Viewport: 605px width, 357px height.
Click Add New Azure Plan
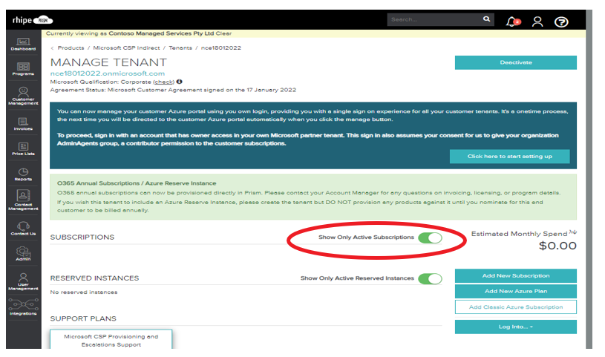[x=515, y=292]
